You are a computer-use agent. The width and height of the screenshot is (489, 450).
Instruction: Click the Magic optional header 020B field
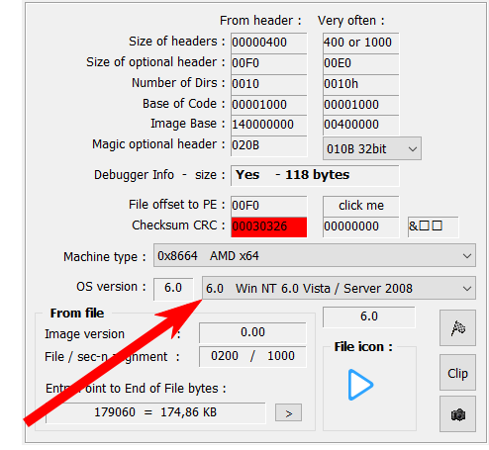pos(269,145)
